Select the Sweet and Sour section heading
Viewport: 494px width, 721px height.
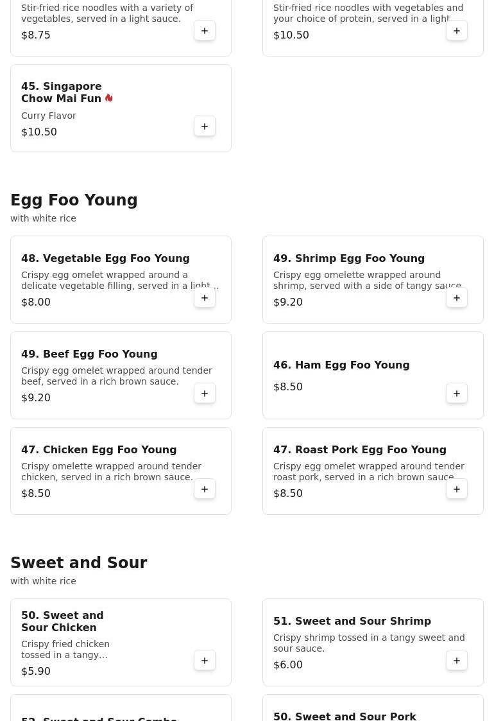[x=78, y=563]
